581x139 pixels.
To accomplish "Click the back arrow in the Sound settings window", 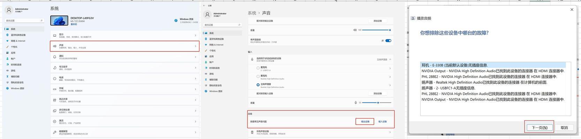I will 205,6.
